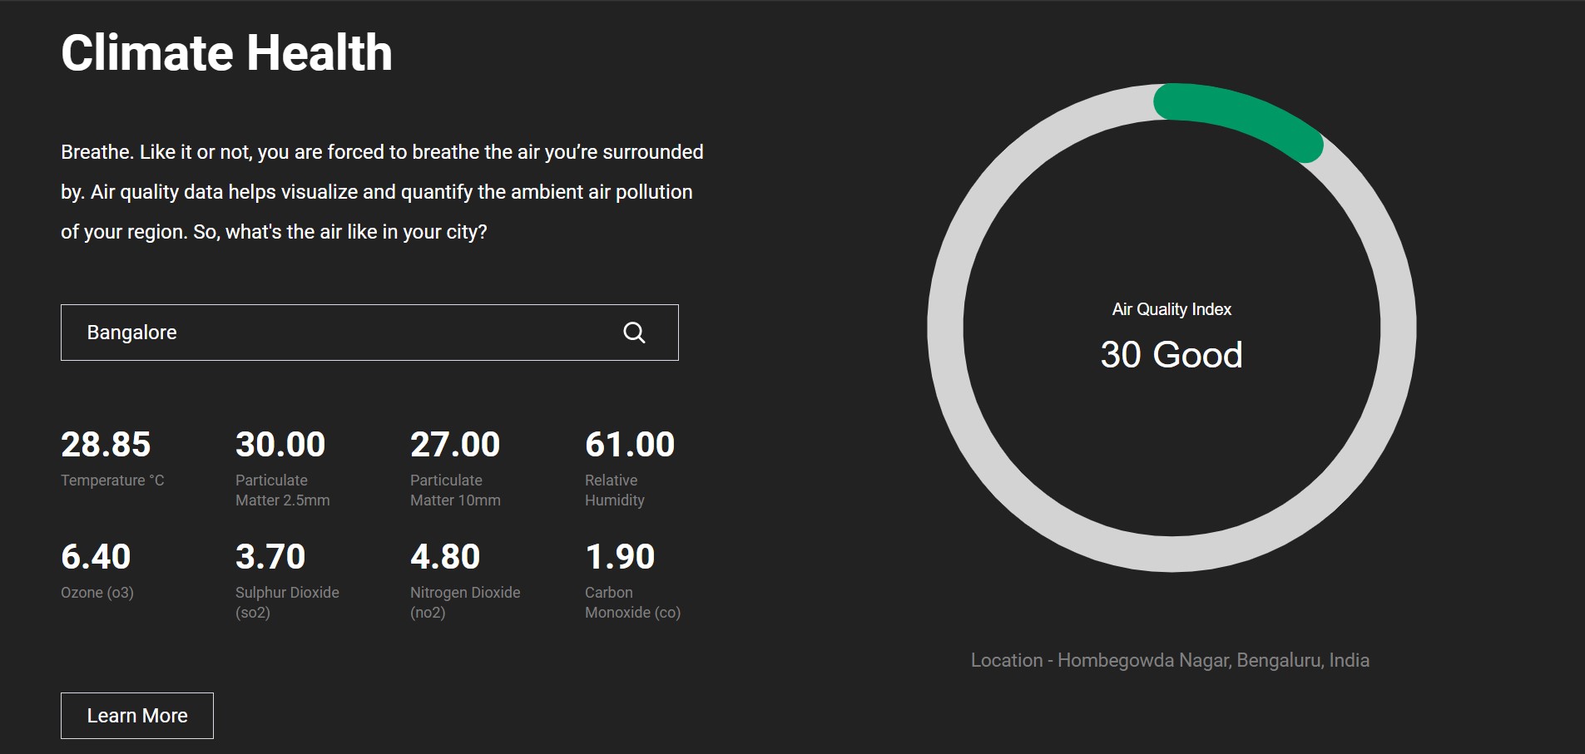This screenshot has height=754, width=1585.
Task: Click the Learn More button
Action: (x=136, y=715)
